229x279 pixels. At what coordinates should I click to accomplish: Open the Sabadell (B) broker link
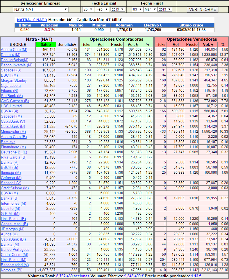11,70
